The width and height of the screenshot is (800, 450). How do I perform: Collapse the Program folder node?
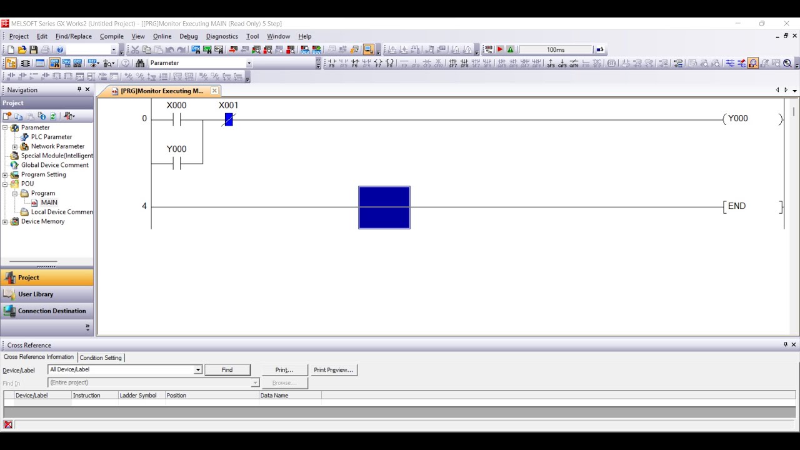click(15, 193)
